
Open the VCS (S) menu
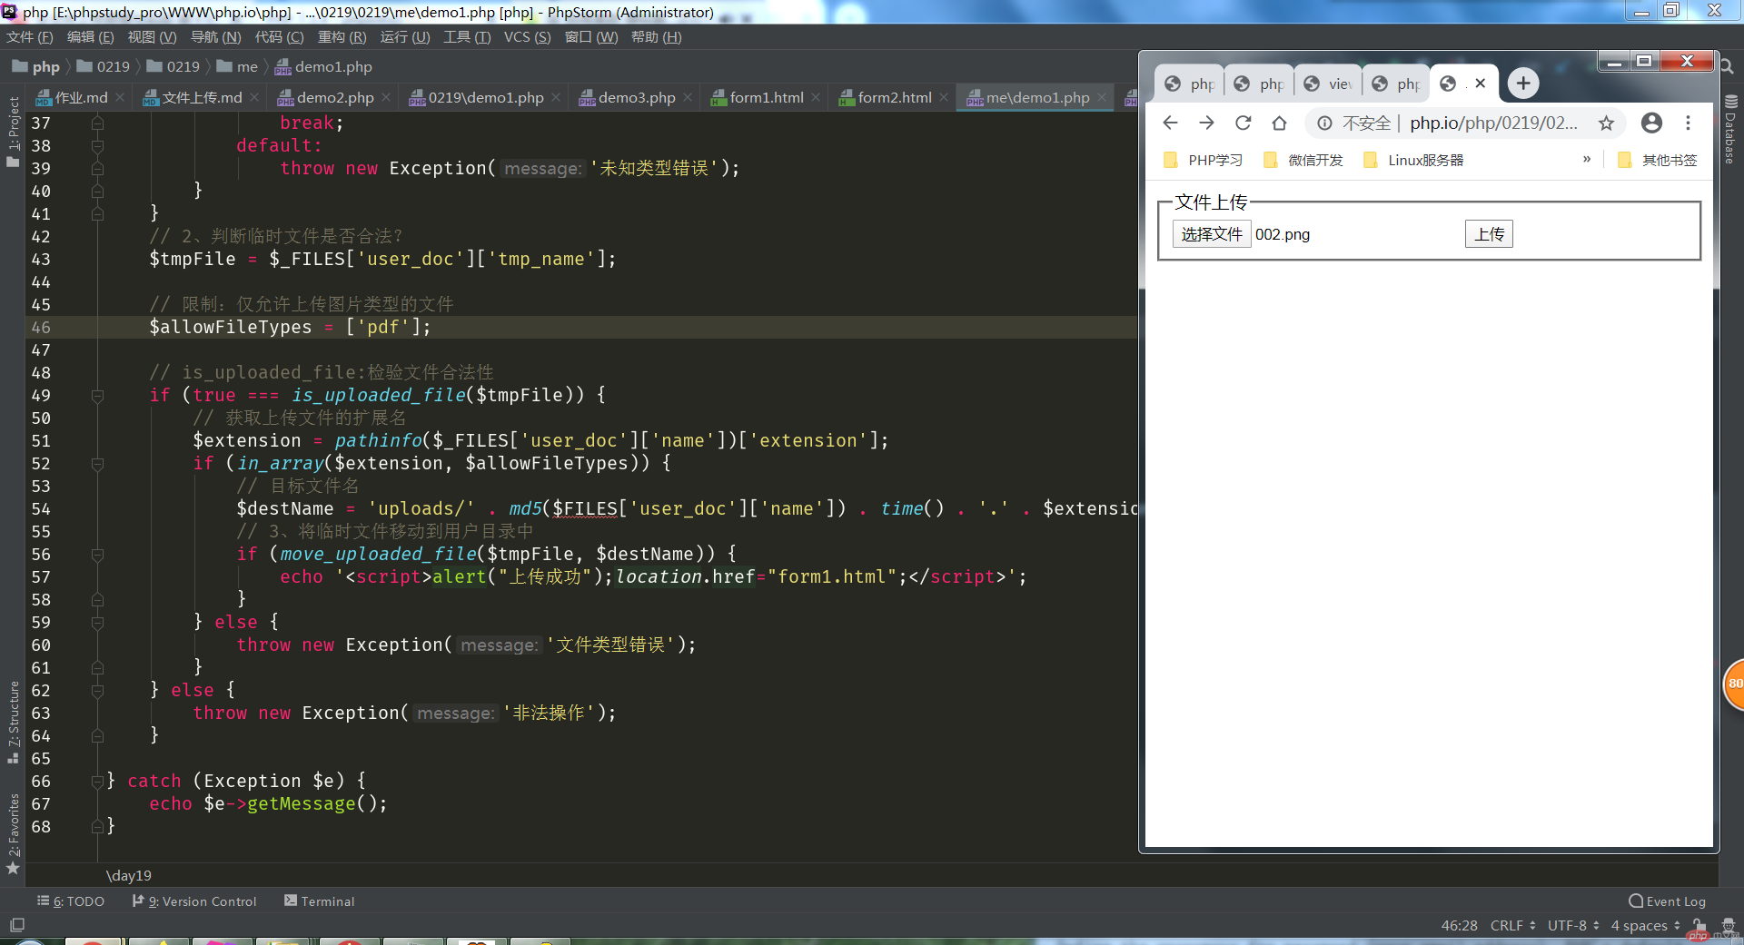527,37
